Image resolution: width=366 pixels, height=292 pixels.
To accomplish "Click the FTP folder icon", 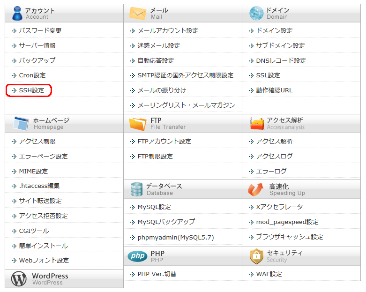I will pyautogui.click(x=137, y=124).
